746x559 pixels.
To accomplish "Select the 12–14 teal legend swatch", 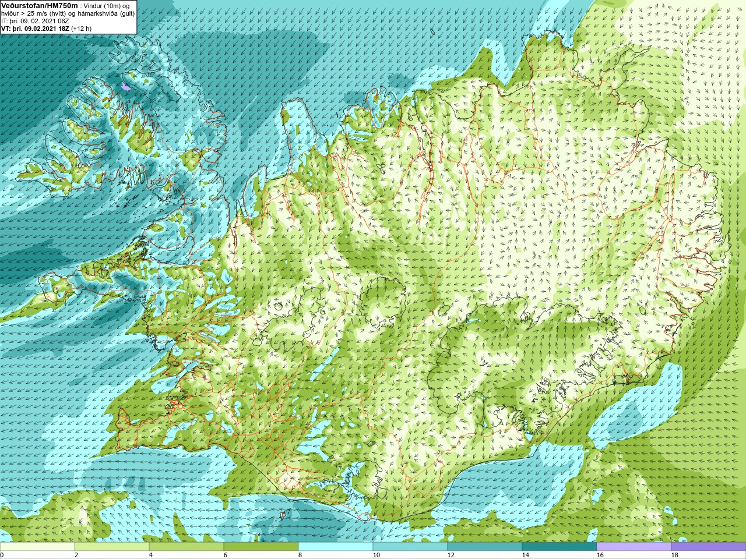I will coord(485,547).
